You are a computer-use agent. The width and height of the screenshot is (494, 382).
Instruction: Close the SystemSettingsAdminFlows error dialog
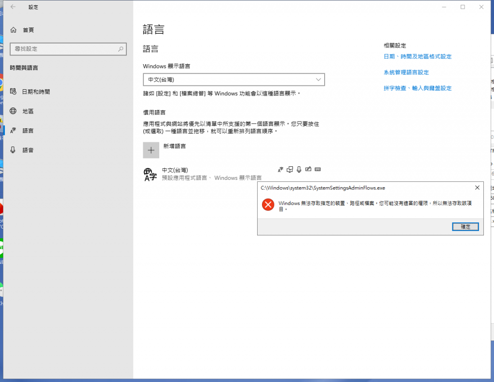pos(477,188)
